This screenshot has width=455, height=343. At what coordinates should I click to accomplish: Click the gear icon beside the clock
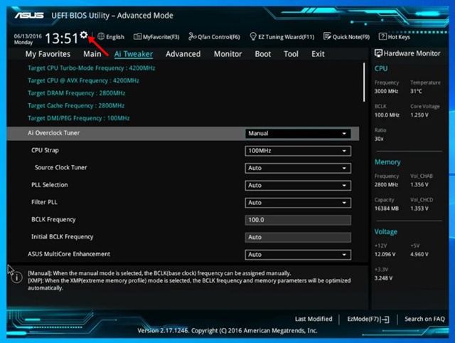84,35
